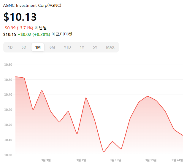This screenshot has height=166, width=187.
Task: Click the chart line's final endpoint at 10.13
Action: 183,135
